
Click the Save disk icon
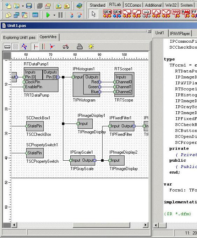29,6
